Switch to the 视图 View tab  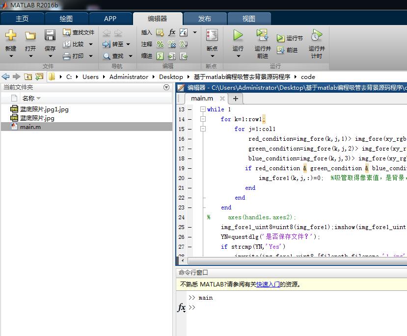coord(248,19)
